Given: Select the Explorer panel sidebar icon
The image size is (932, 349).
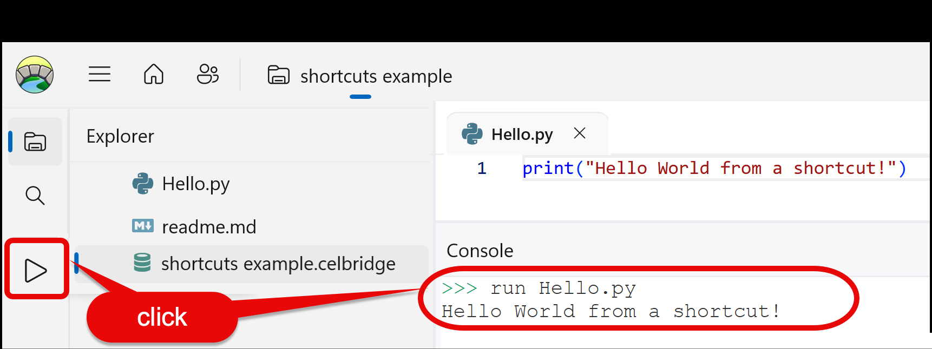Looking at the screenshot, I should pyautogui.click(x=35, y=142).
